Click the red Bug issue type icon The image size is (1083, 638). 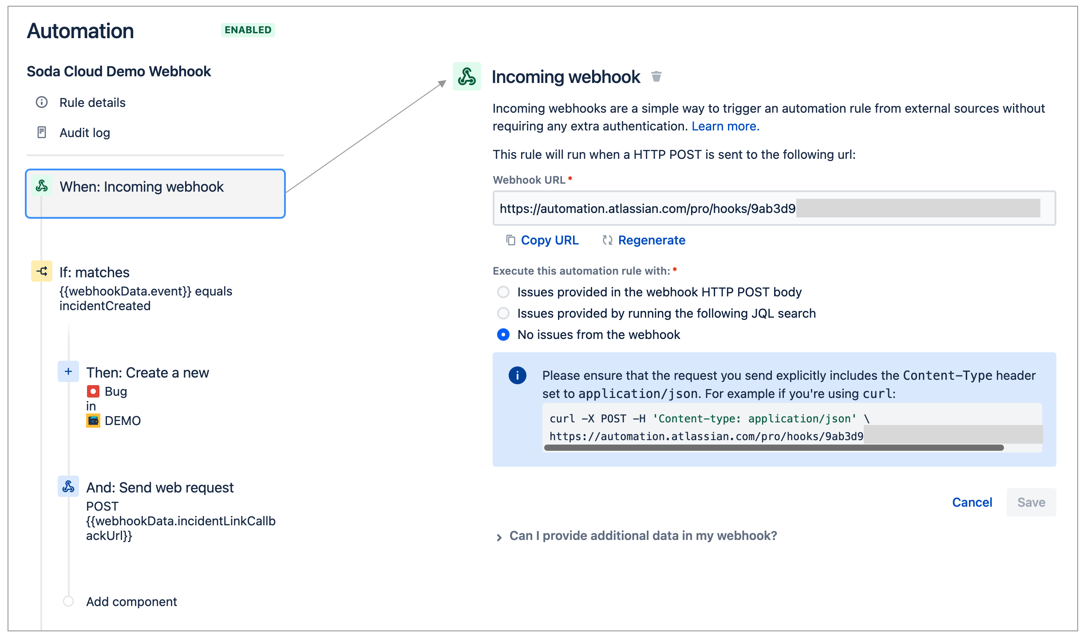coord(93,391)
